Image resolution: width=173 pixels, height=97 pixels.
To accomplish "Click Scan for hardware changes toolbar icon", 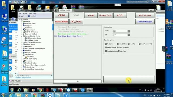I will 35,16.
